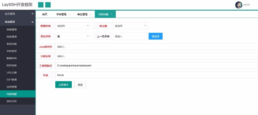Click the admin username text
Screen dimensions: 258x115
tap(246, 5)
